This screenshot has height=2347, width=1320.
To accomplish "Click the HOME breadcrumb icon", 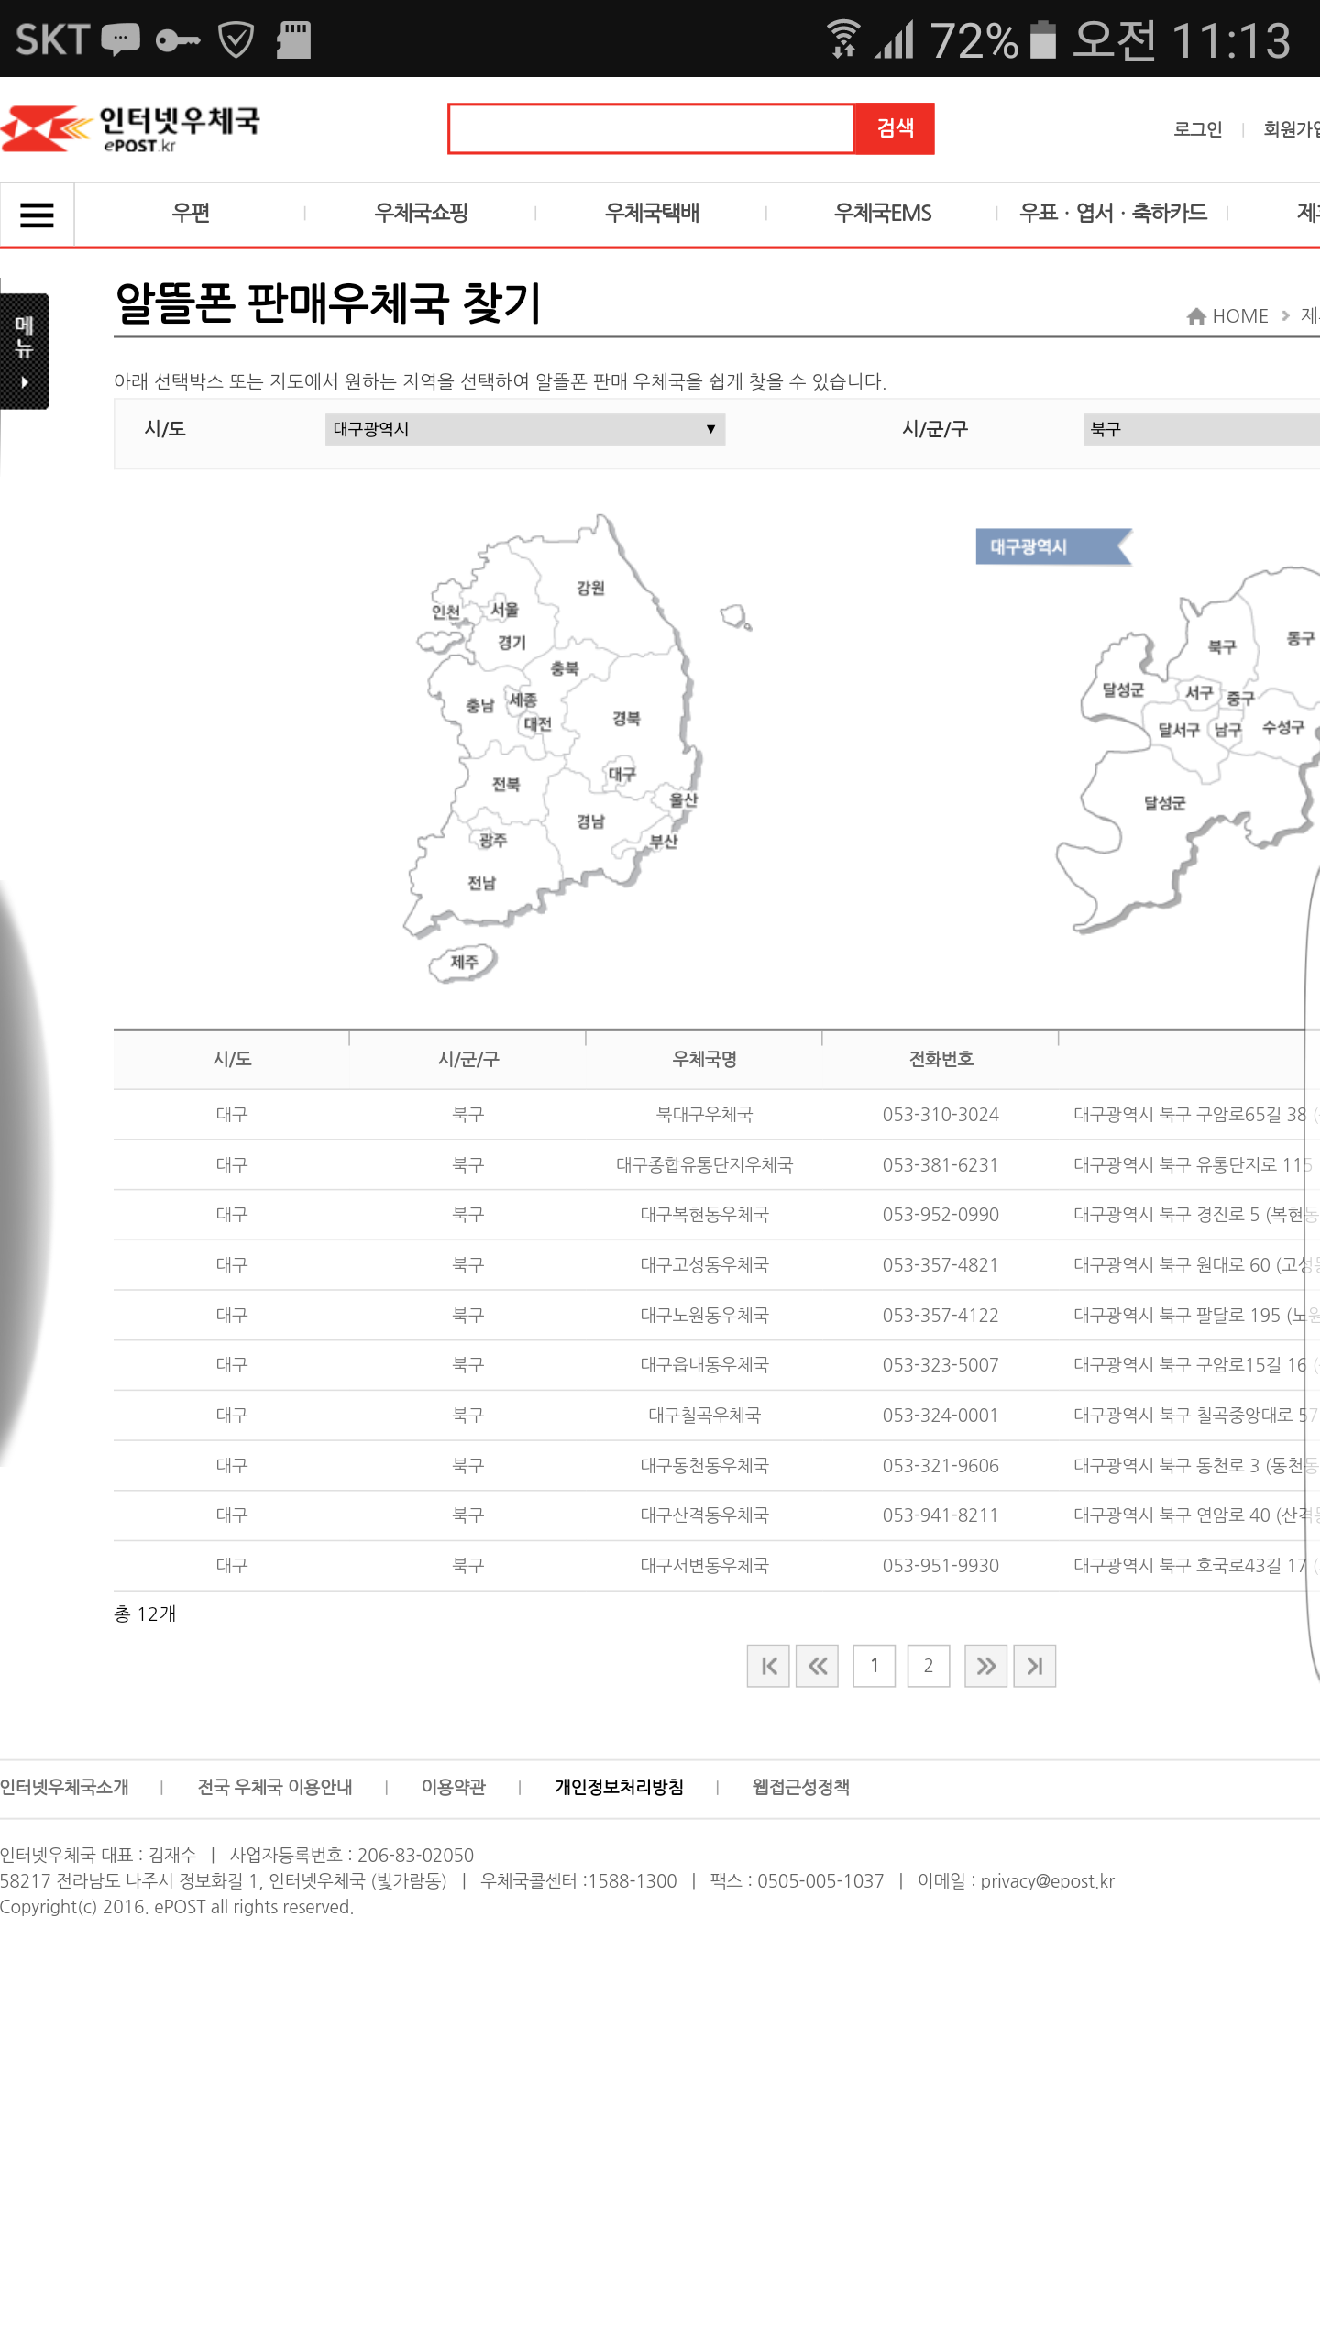I will tap(1196, 316).
